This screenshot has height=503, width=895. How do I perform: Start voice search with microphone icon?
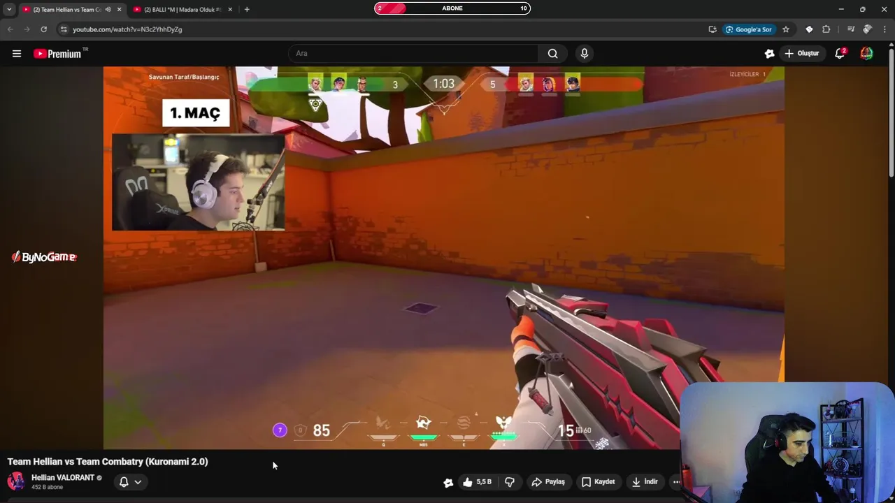pos(585,54)
